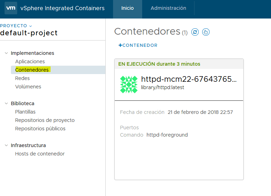271x196 pixels.
Task: Click the green httpd container identicon
Action: coord(129,85)
